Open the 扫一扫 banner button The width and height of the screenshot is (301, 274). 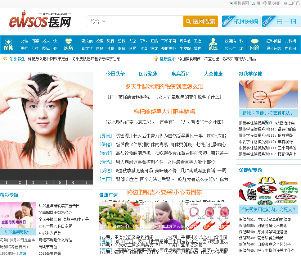click(x=281, y=21)
